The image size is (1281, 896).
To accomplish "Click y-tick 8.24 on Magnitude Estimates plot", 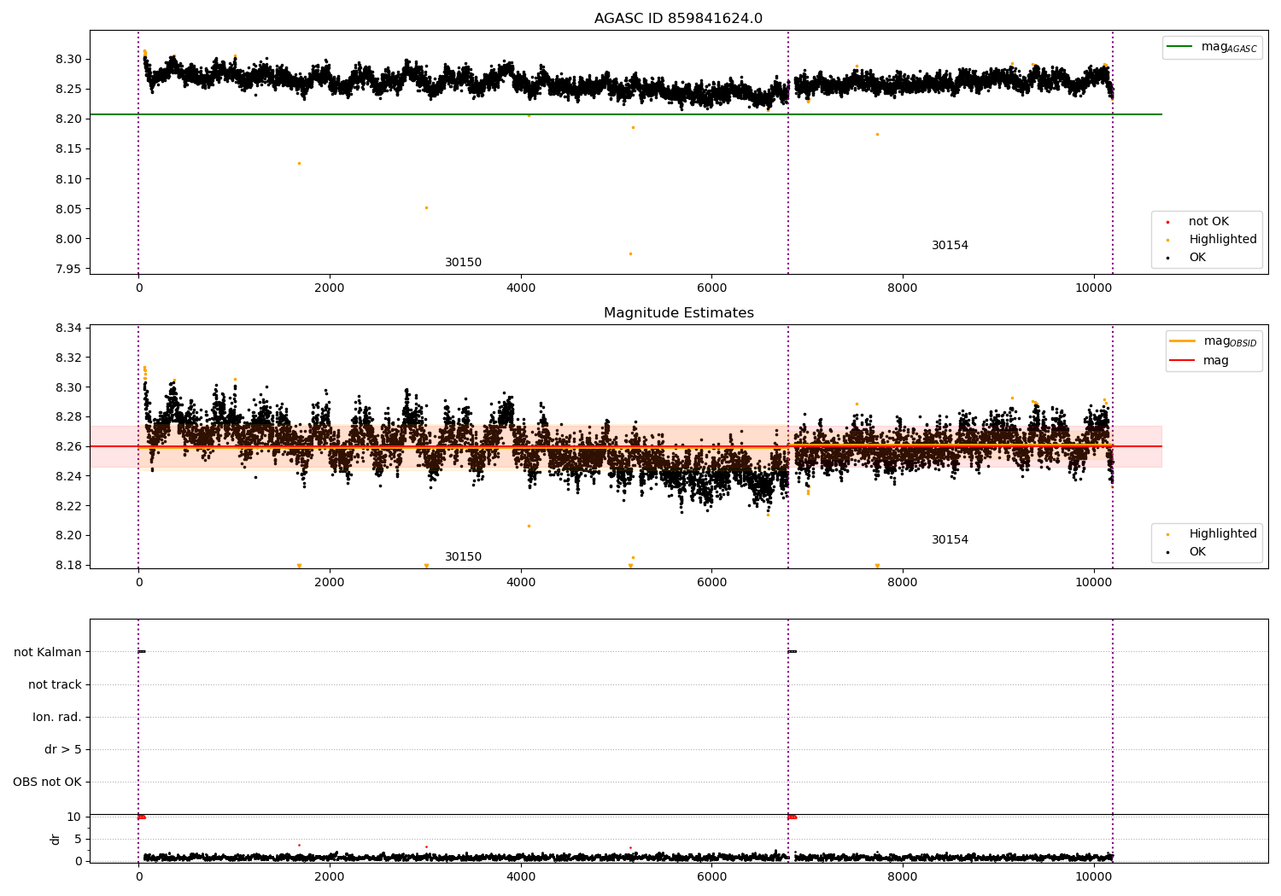I will tap(67, 476).
